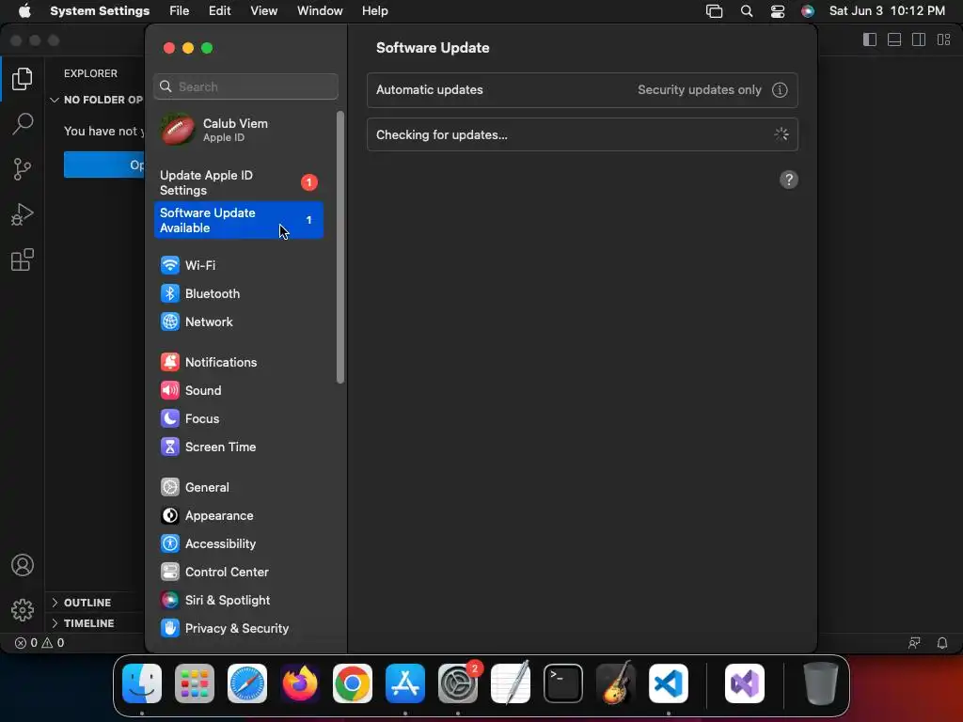The height and width of the screenshot is (722, 963).
Task: Toggle VS Code secondary sidebar layout icon
Action: pyautogui.click(x=919, y=39)
